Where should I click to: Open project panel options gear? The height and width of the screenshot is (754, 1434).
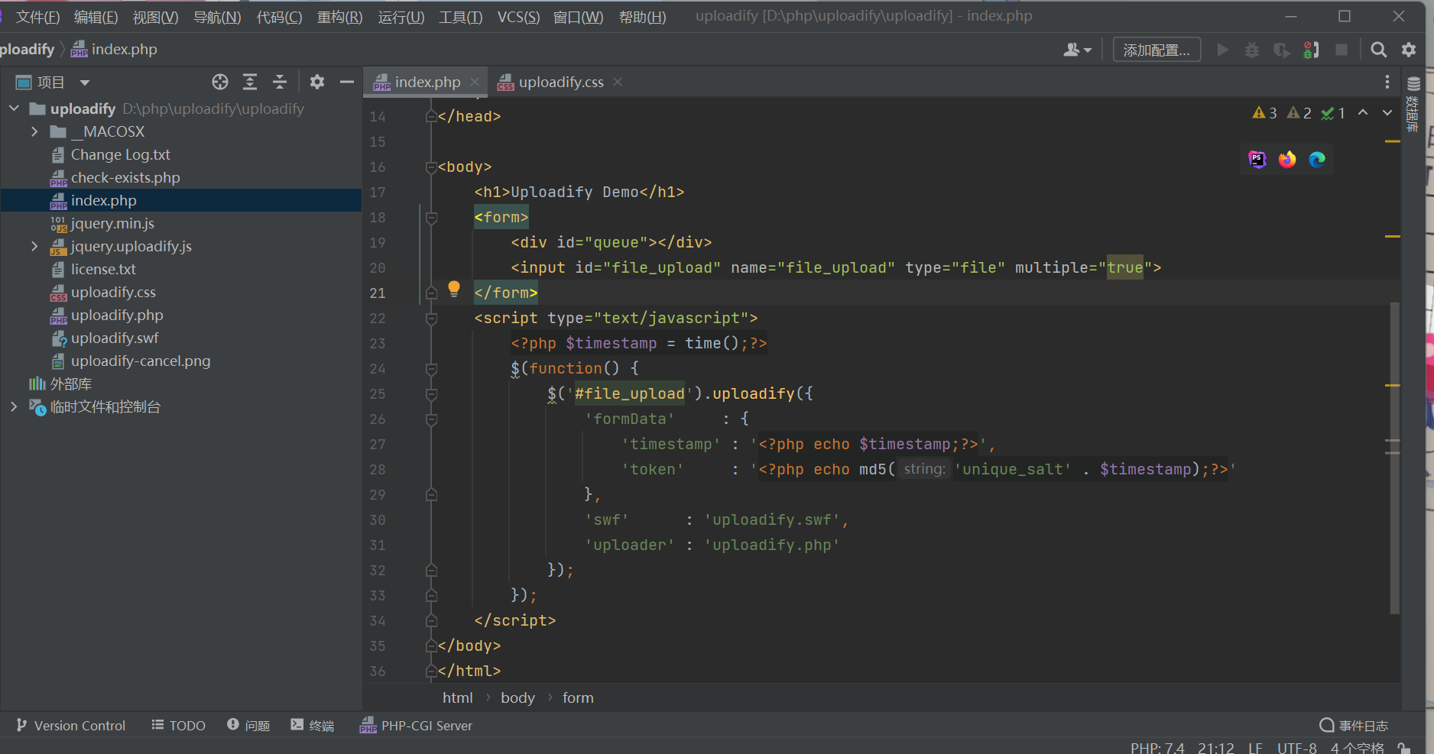click(x=317, y=82)
